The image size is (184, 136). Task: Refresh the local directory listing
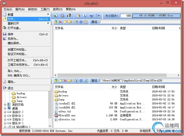86,81
